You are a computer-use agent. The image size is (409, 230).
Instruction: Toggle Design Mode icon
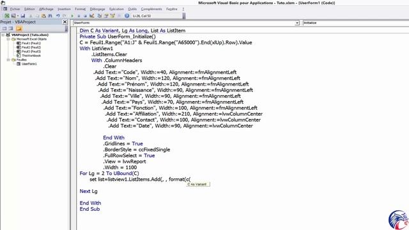92,16
